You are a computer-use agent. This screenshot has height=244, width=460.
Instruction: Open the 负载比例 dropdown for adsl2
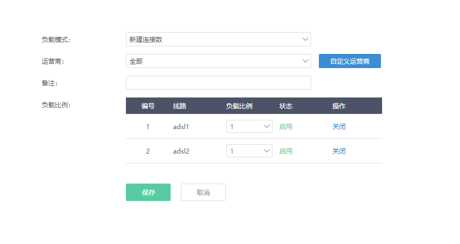[249, 151]
